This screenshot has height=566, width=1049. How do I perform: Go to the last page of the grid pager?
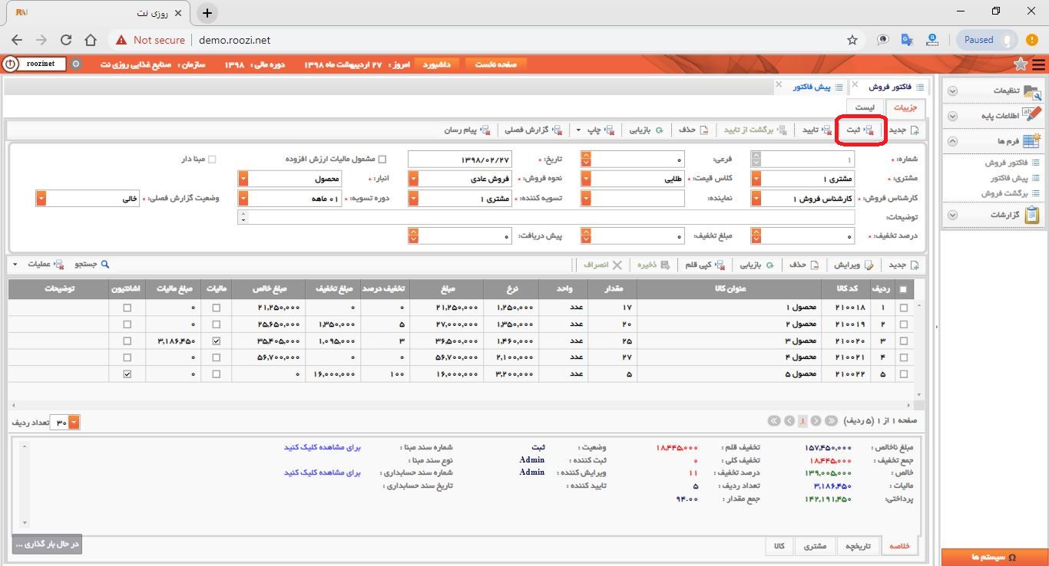773,421
